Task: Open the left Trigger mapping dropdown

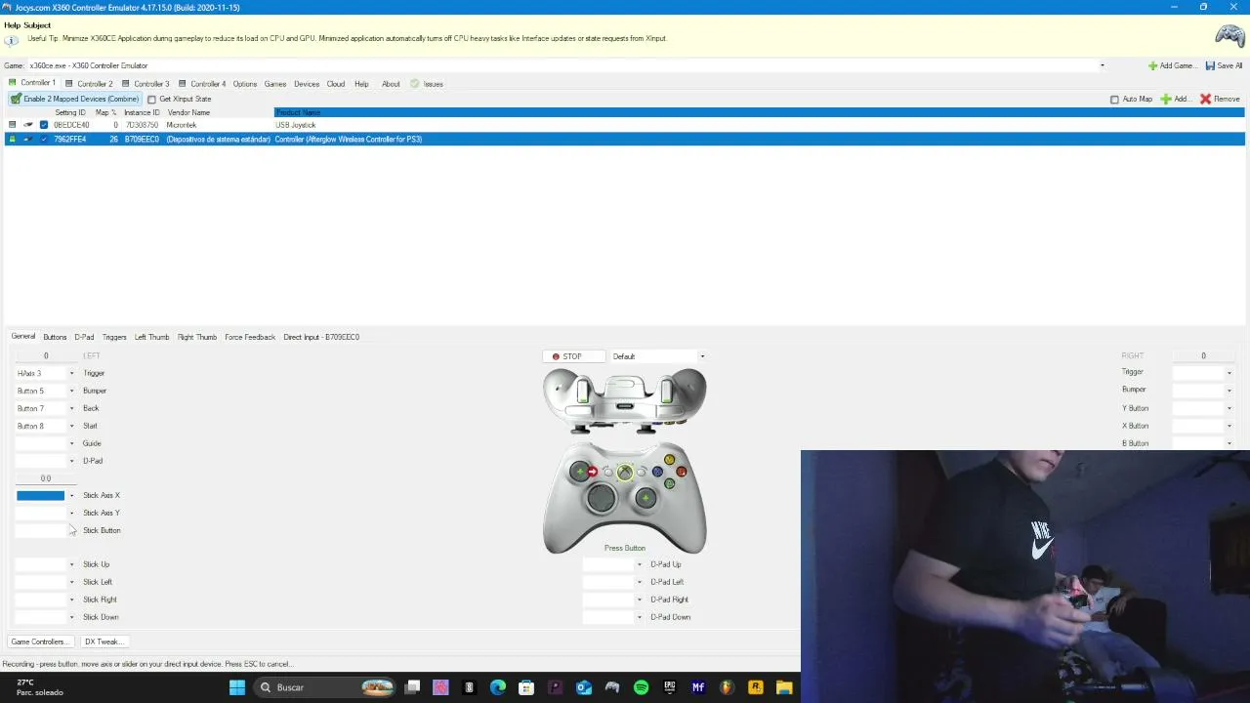Action: pyautogui.click(x=71, y=373)
